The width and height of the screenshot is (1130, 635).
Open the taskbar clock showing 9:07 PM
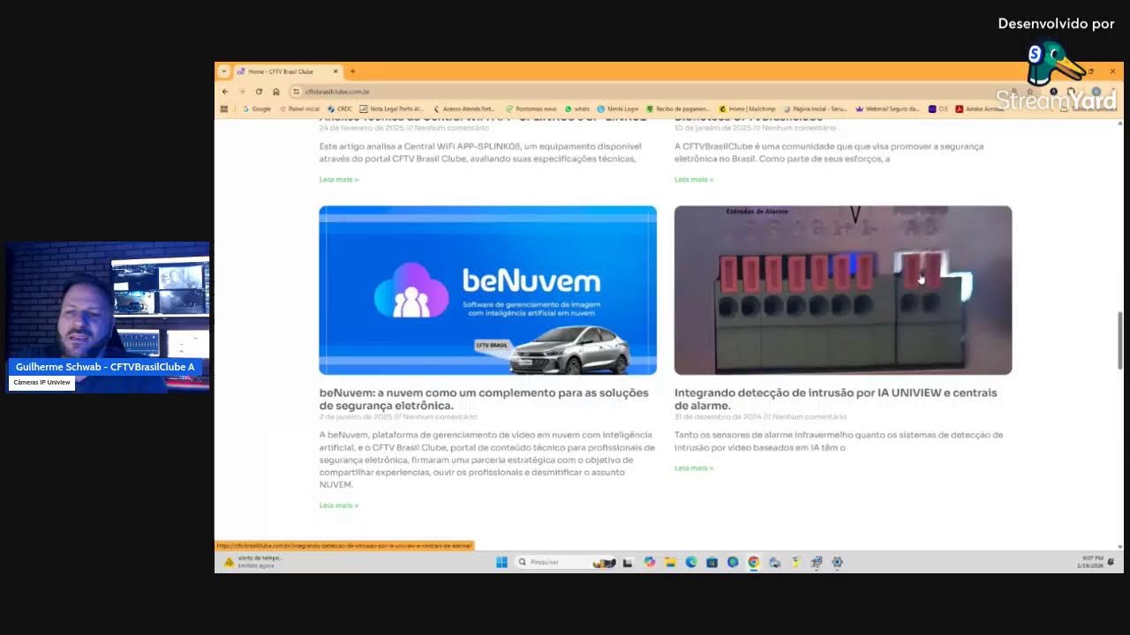tap(1091, 562)
